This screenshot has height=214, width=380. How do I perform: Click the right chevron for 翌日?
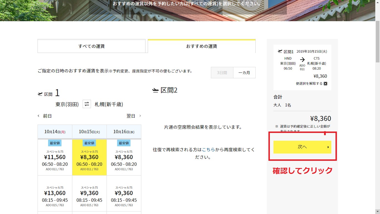coord(140,116)
